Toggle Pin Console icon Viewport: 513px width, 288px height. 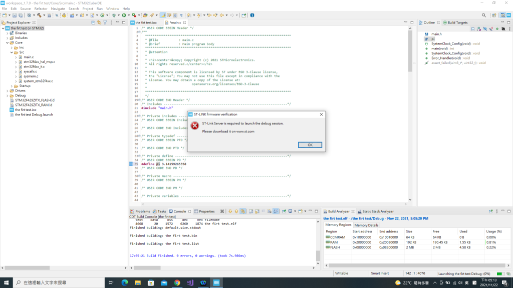click(284, 211)
